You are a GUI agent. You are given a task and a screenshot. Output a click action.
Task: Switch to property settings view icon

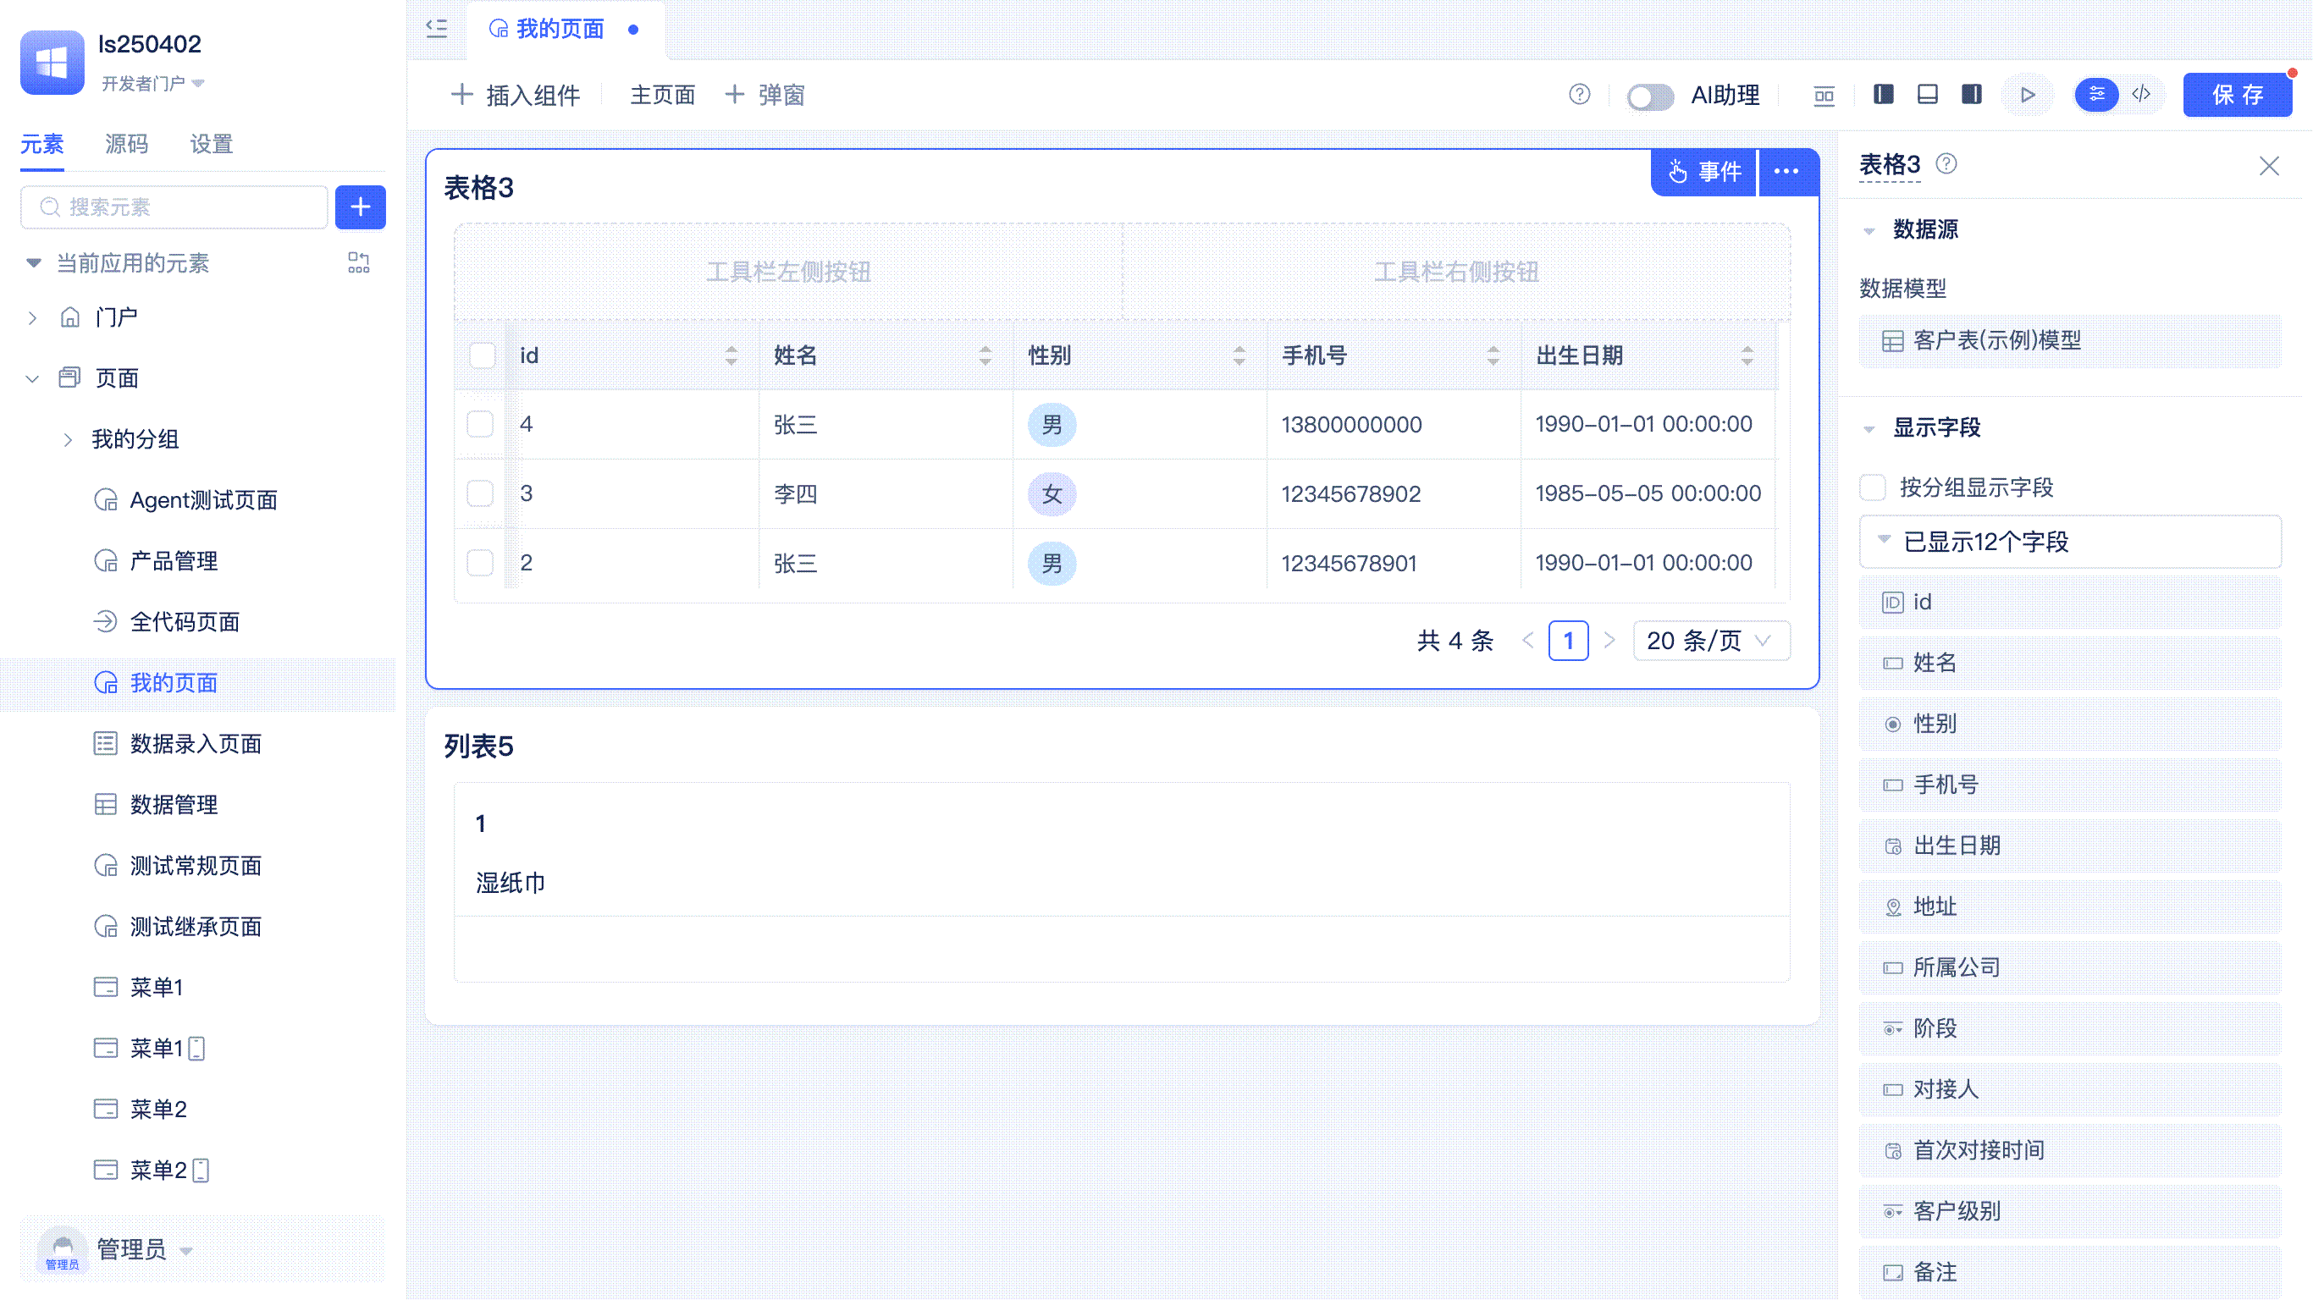[x=2096, y=94]
